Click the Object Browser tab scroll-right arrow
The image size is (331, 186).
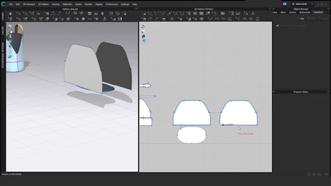point(329,13)
